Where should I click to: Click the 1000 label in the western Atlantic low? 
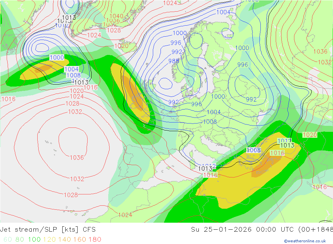(57, 57)
